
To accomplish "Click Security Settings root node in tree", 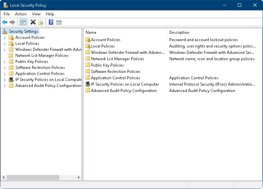I will 24,31.
